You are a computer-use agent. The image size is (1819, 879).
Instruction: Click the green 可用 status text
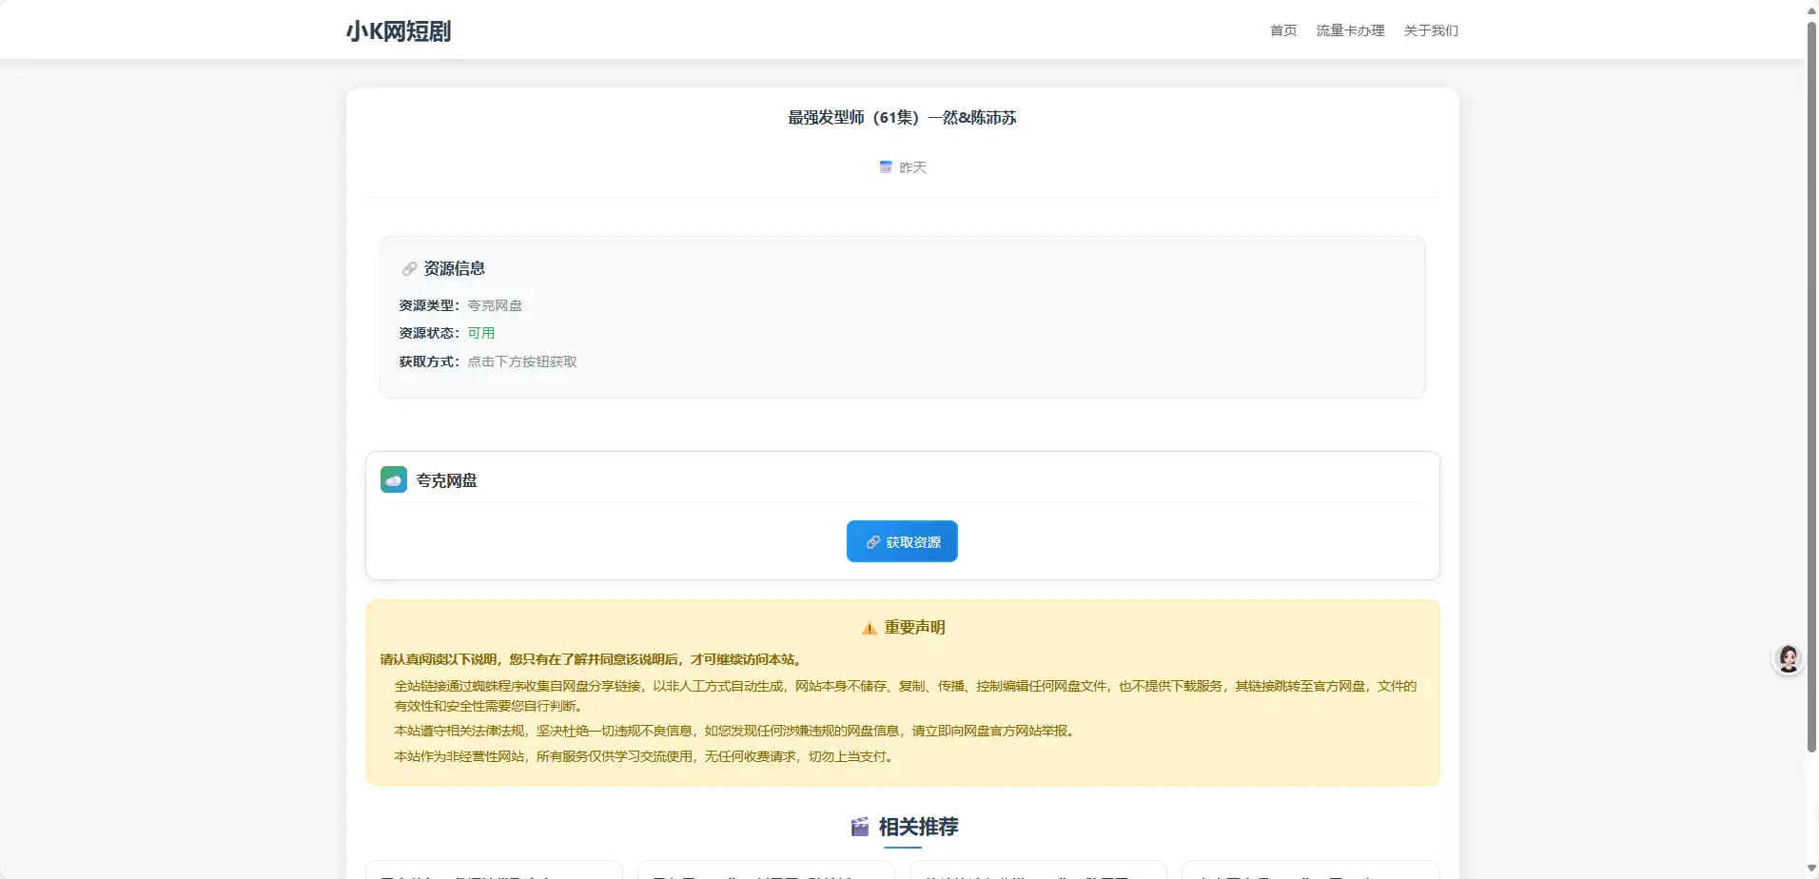coord(480,333)
